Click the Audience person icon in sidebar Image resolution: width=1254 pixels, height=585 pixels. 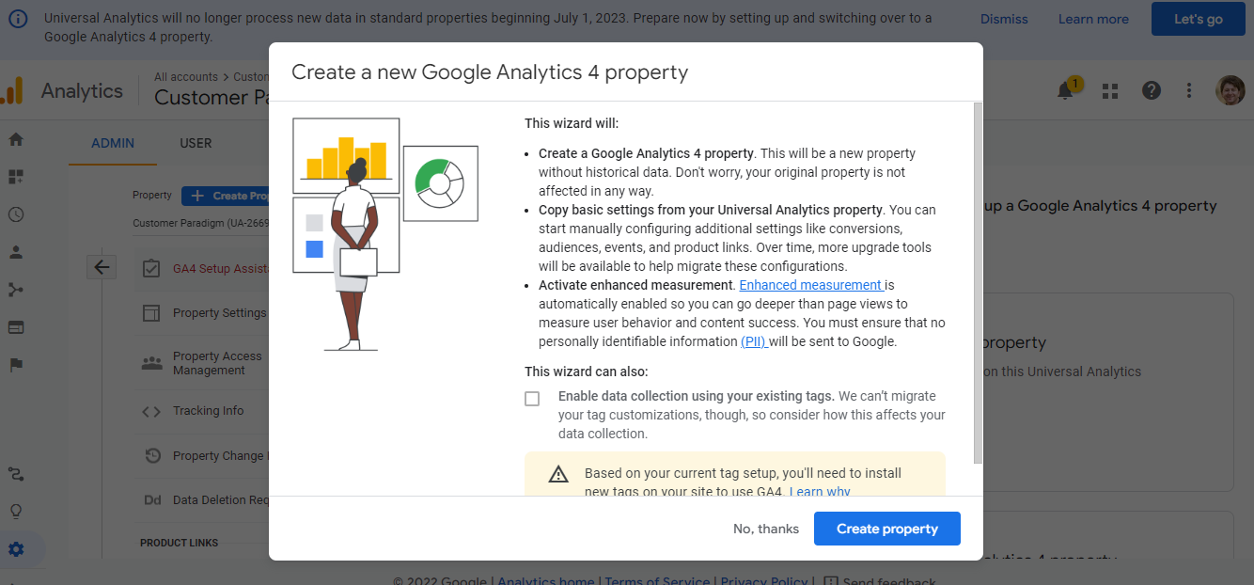(15, 251)
